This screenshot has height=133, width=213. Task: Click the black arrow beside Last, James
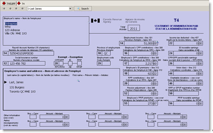coord(6,82)
